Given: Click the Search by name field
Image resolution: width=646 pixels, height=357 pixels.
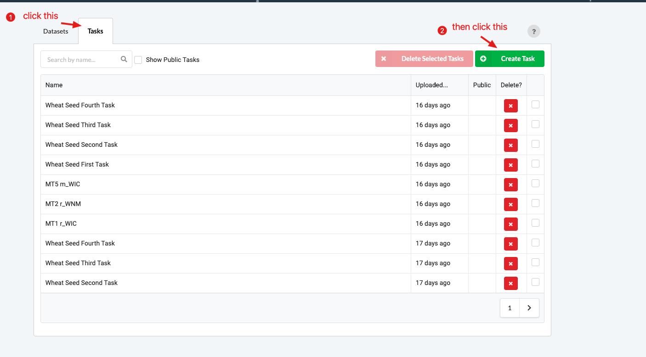Looking at the screenshot, I should coord(82,60).
